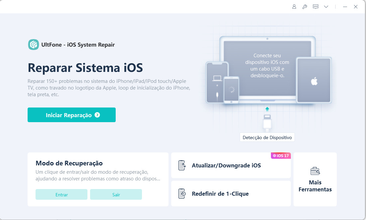This screenshot has height=220, width=366.
Task: Click the iOS 17 badge
Action: tap(281, 156)
